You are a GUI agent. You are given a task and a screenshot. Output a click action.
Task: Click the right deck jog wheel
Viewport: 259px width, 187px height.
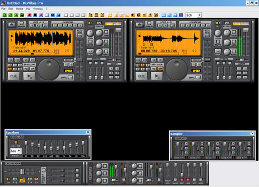[x=177, y=69]
